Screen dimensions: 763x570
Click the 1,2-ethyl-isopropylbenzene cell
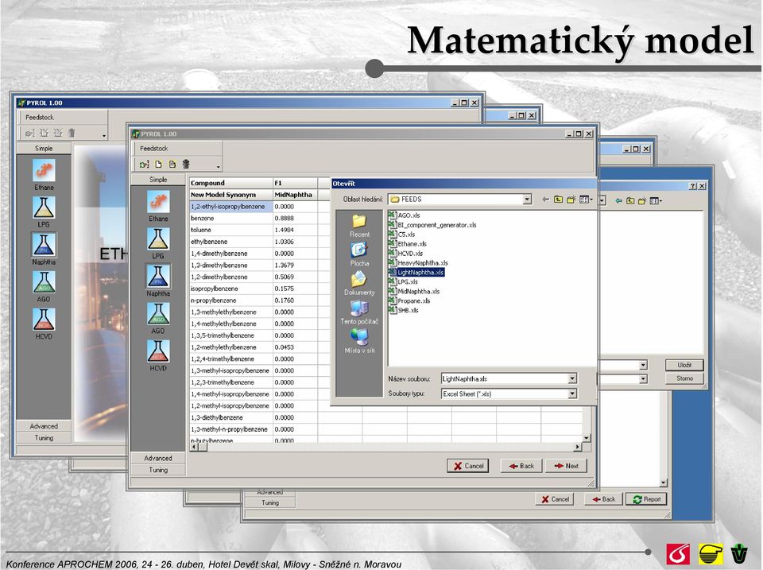(231, 207)
